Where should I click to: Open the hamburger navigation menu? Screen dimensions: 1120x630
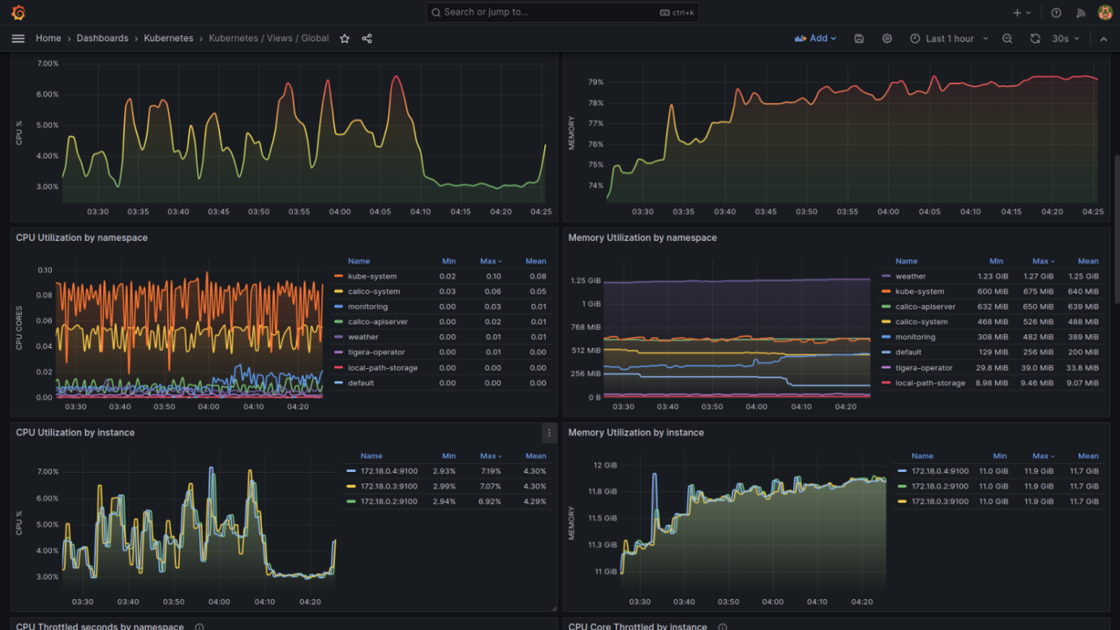pos(18,38)
